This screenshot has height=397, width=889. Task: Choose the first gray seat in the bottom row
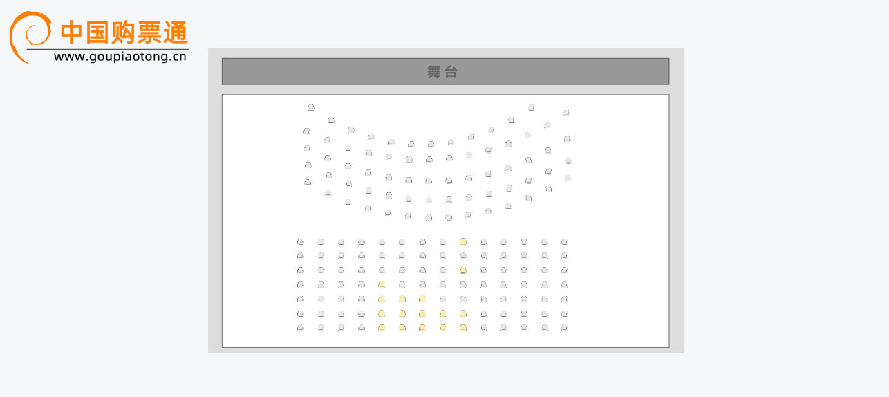[x=301, y=328]
